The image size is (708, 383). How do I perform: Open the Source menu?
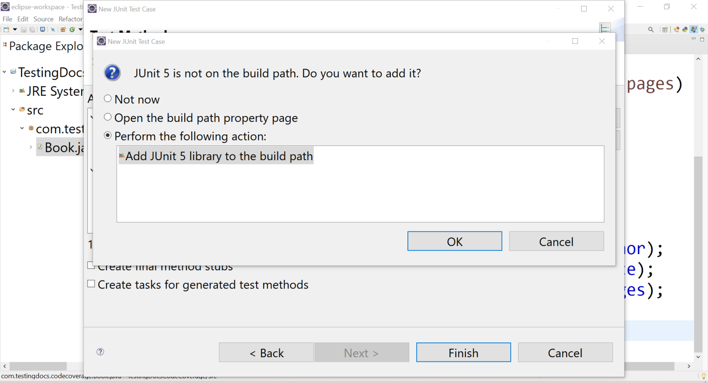[x=43, y=19]
